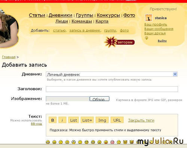This screenshot has width=187, height=148.
Task: Insert the first smiley emoticon
Action: click(48, 142)
